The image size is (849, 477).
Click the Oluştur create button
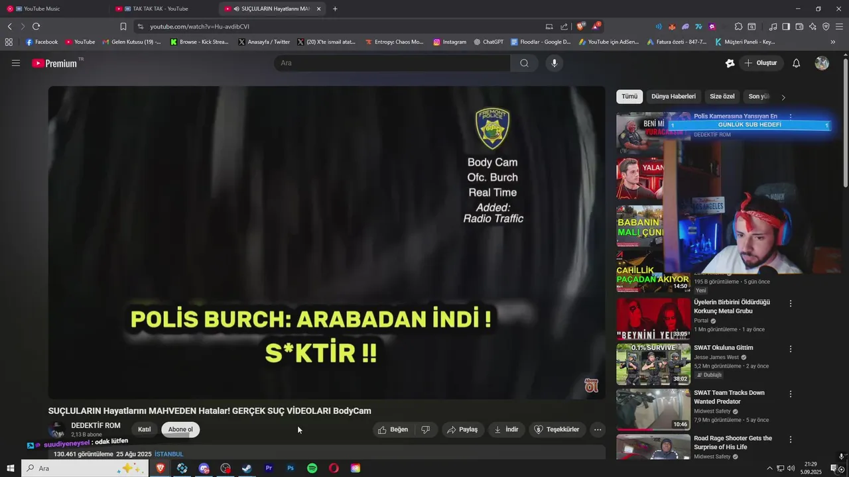click(x=760, y=63)
